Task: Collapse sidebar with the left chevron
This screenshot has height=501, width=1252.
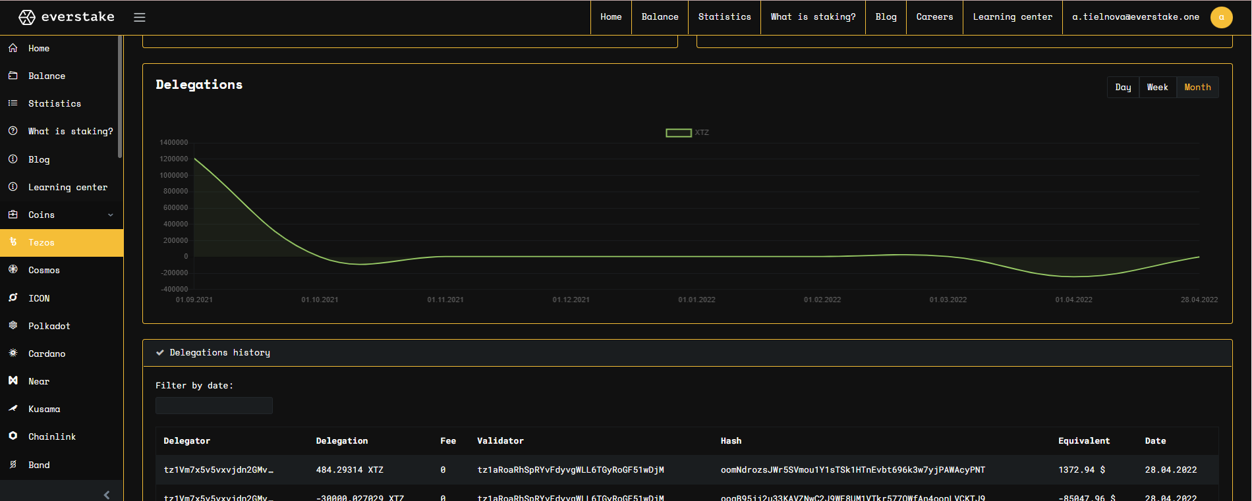Action: click(107, 495)
